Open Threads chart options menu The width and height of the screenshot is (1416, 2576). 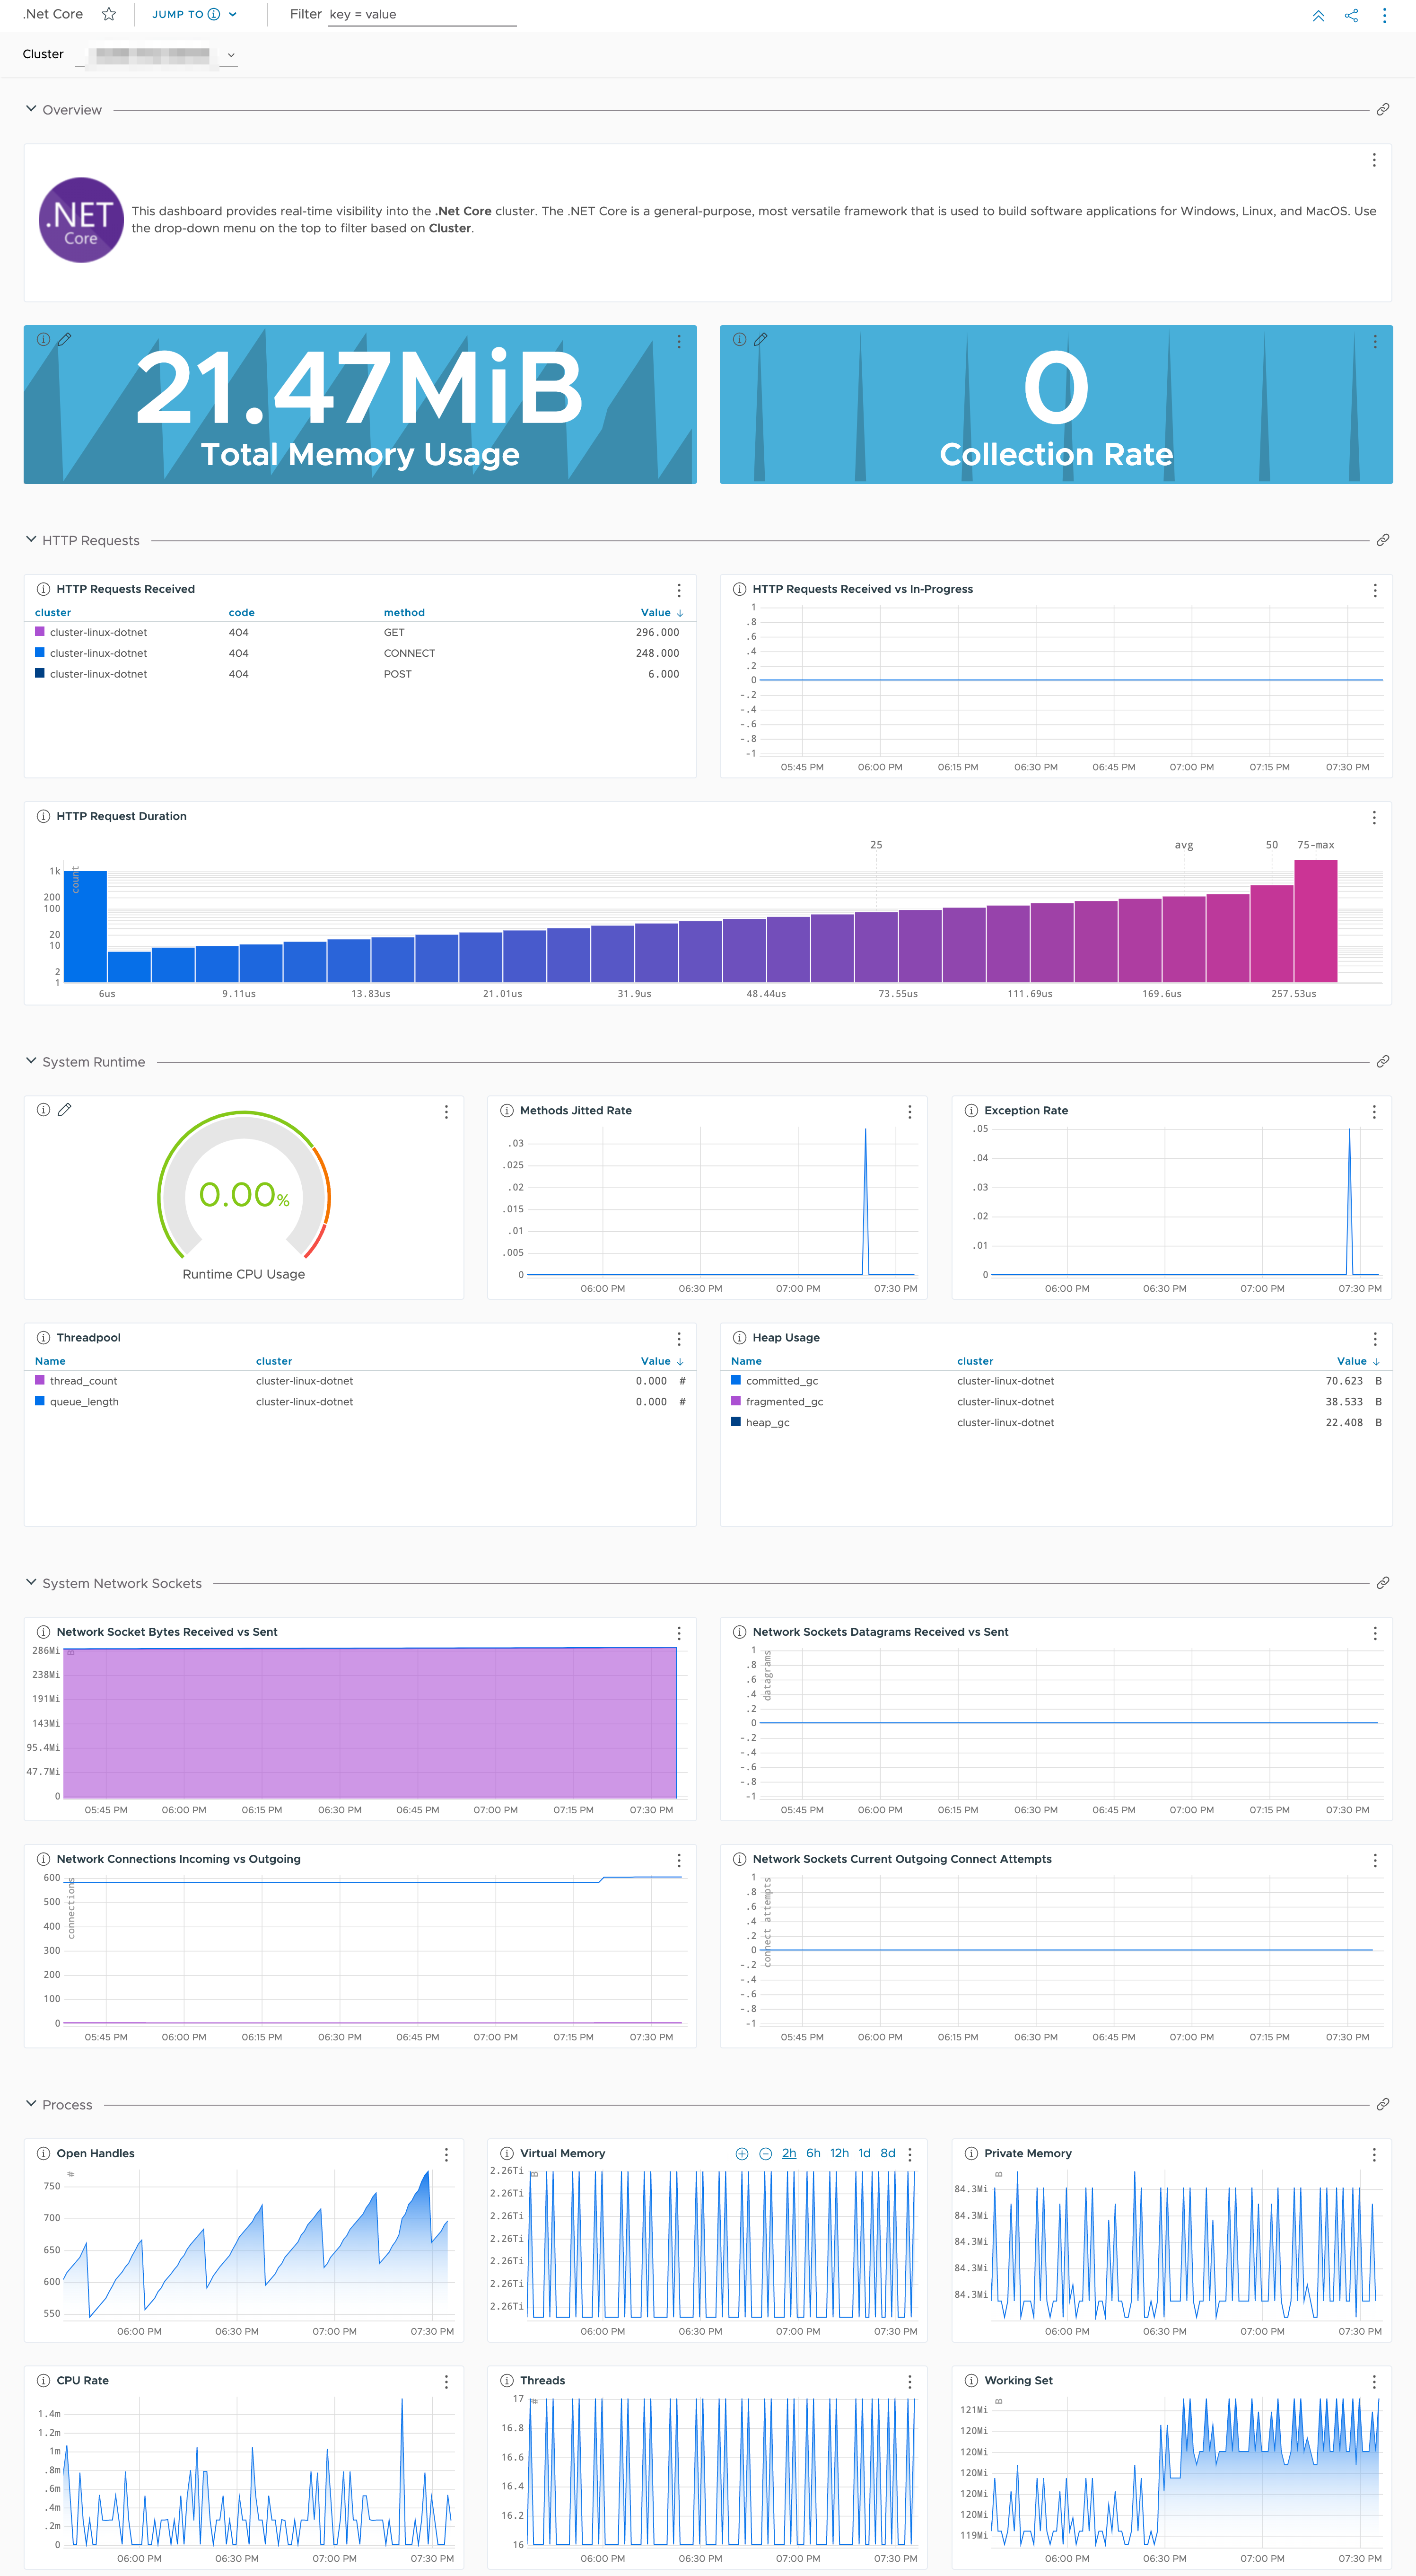pos(909,2382)
